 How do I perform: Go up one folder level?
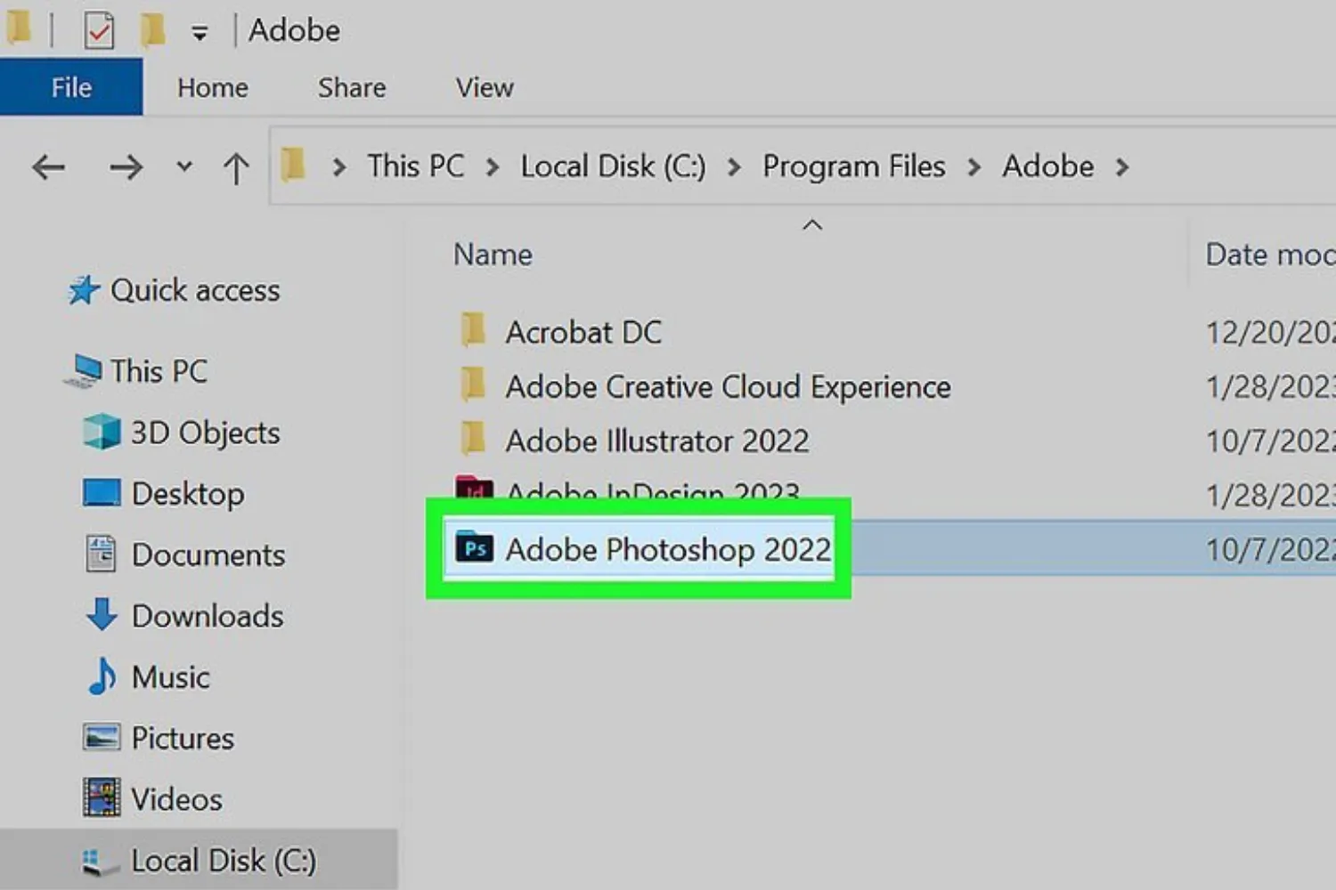tap(235, 166)
